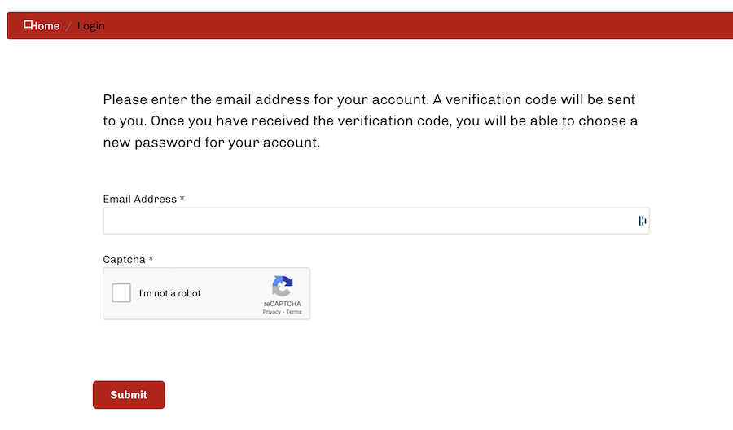Open the reCAPTCHA Privacy link
The width and height of the screenshot is (733, 430).
(x=271, y=312)
